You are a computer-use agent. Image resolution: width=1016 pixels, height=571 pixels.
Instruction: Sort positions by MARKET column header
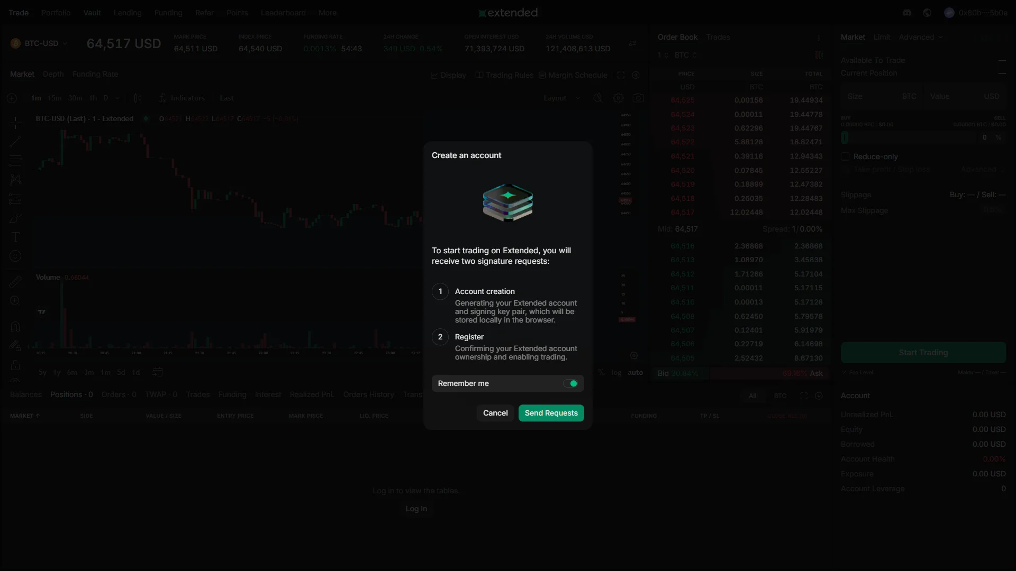[x=24, y=416]
